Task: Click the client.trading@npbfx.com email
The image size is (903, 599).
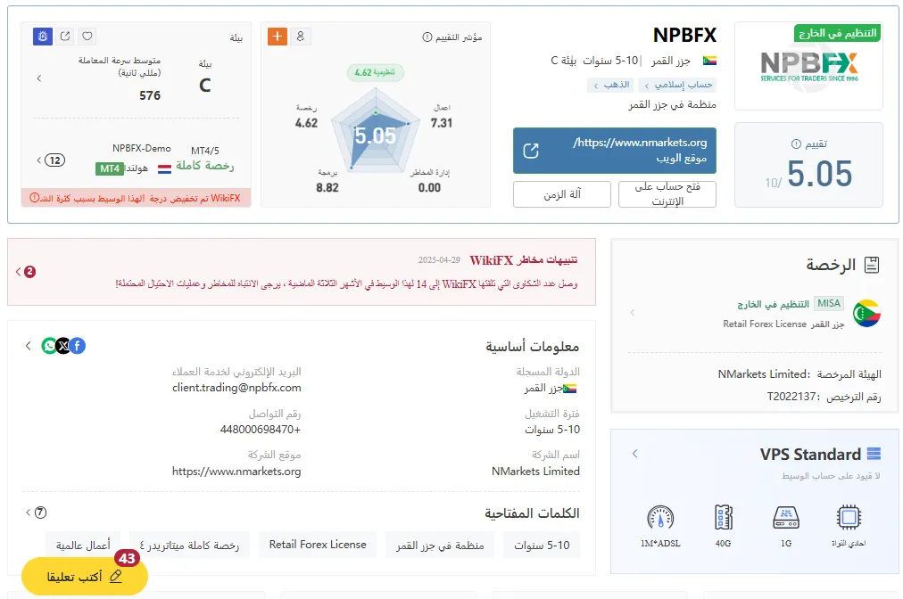Action: coord(236,387)
